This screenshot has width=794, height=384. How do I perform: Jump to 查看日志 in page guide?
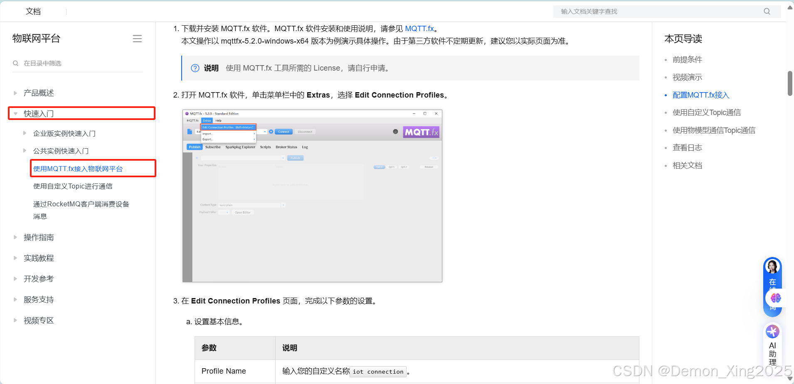[x=687, y=148]
